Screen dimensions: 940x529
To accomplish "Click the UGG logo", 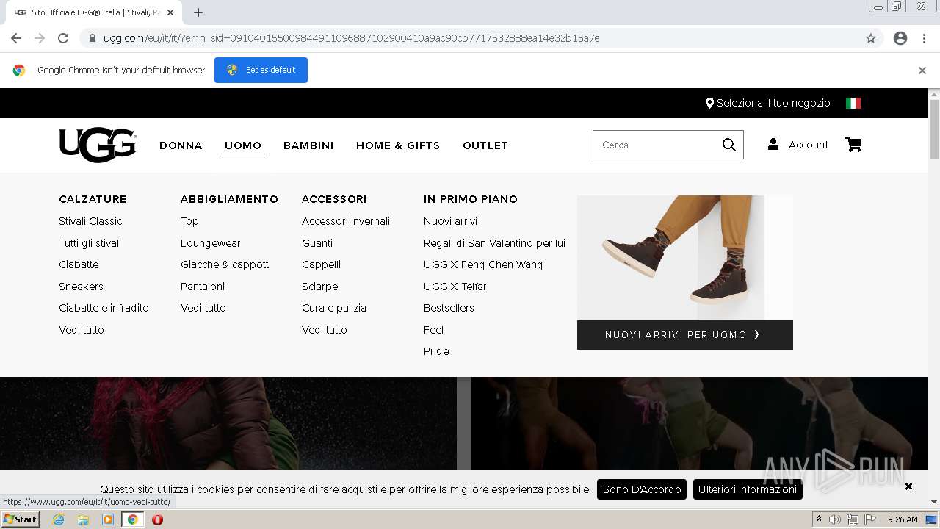I will click(x=98, y=145).
